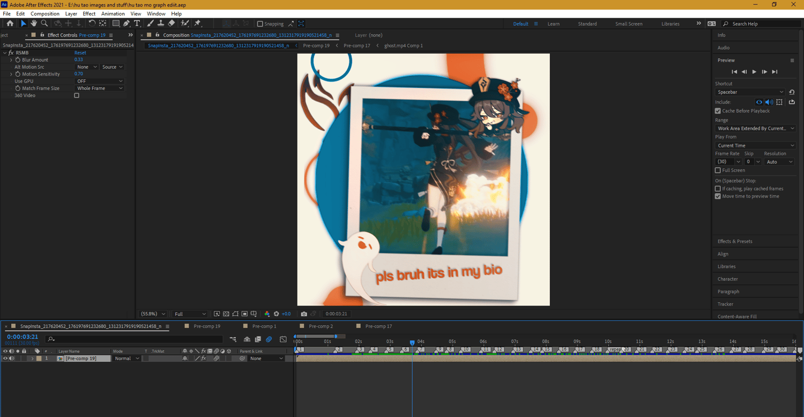Screen dimensions: 804x417
Task: Click the current time indicator in the timeline
Action: 412,342
